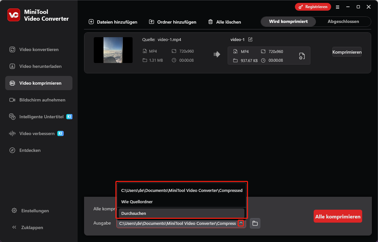The image size is (378, 242).
Task: Click the Video komprimieren sidebar icon
Action: coord(12,83)
